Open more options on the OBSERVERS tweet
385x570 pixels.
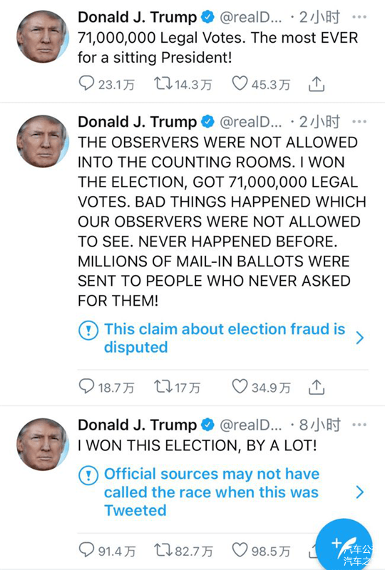point(359,121)
